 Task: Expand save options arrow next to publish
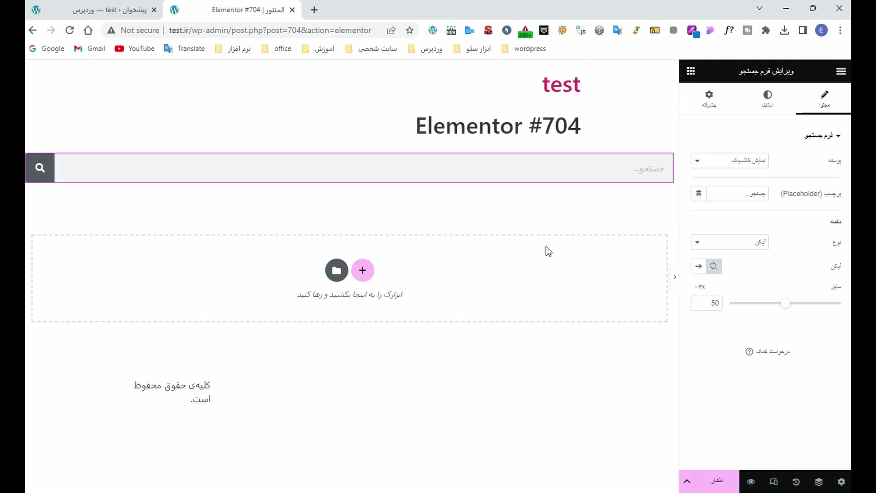click(x=687, y=482)
